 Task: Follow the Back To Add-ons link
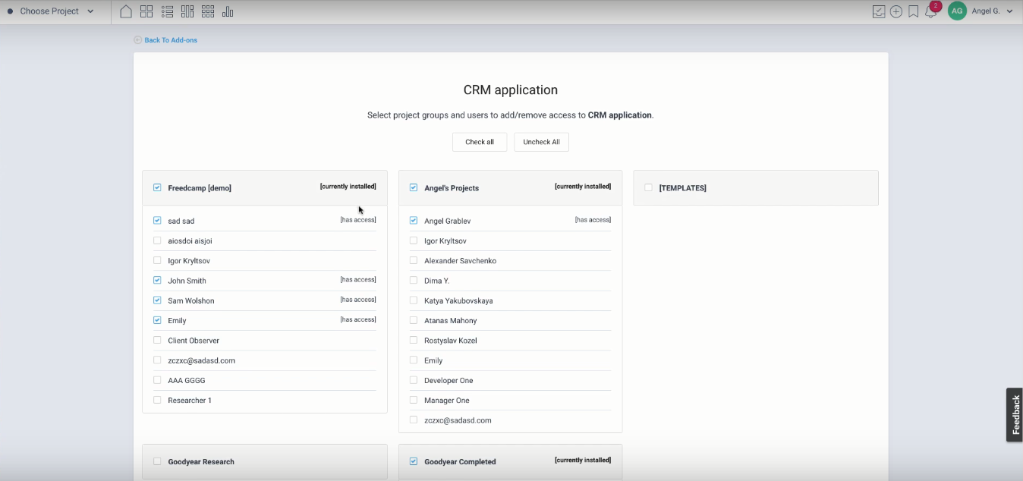click(x=170, y=40)
